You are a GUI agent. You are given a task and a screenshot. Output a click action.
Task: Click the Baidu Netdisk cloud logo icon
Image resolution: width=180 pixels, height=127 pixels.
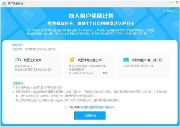click(x=4, y=4)
